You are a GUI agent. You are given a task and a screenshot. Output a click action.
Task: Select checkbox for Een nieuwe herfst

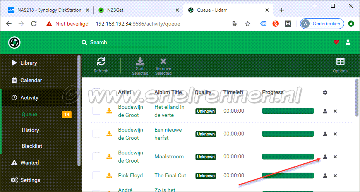[96, 134]
